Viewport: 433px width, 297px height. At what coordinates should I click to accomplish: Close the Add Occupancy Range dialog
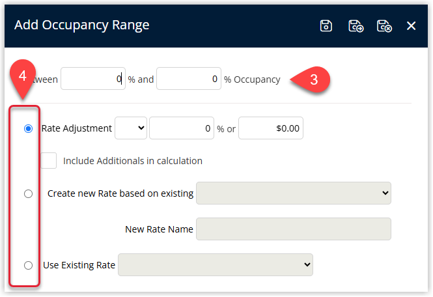[411, 26]
